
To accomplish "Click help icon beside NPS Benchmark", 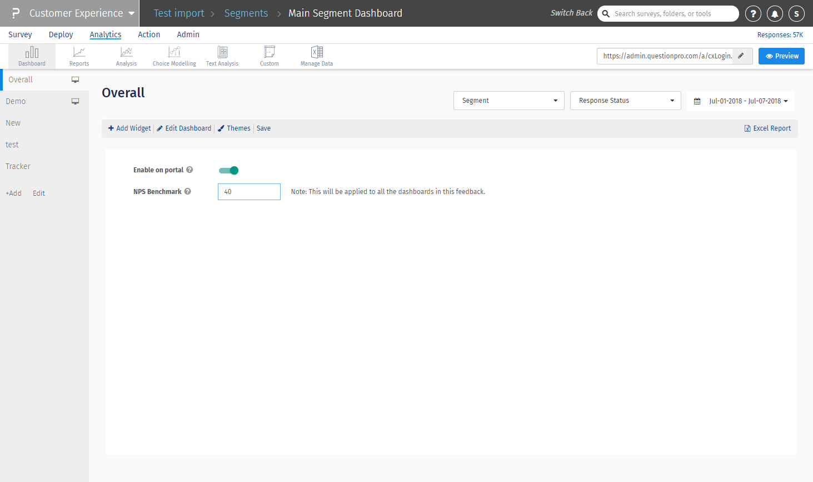I will coord(188,192).
